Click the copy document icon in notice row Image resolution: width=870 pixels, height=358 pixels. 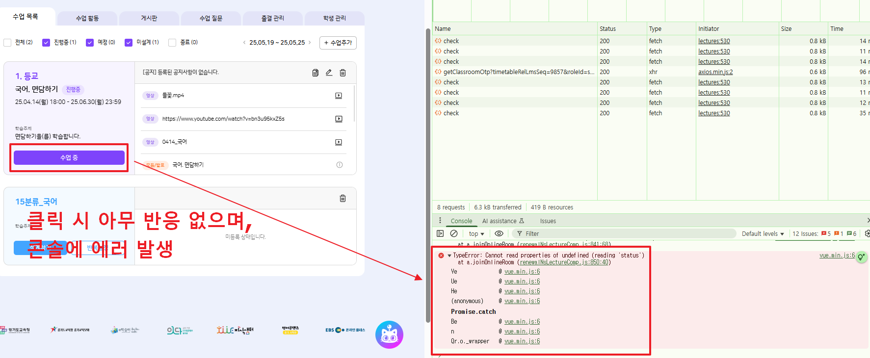(x=315, y=73)
